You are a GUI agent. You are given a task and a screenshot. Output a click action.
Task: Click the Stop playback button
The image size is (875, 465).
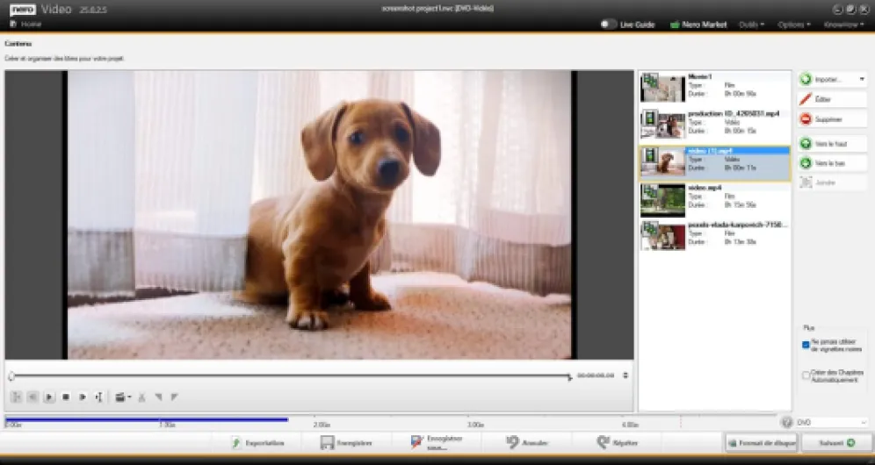[66, 397]
